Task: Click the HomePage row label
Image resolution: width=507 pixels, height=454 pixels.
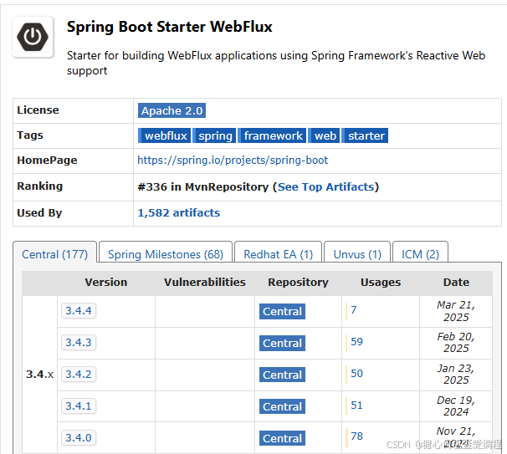Action: click(x=47, y=161)
